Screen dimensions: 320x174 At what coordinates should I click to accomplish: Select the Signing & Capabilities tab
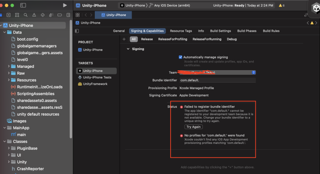coord(147,31)
